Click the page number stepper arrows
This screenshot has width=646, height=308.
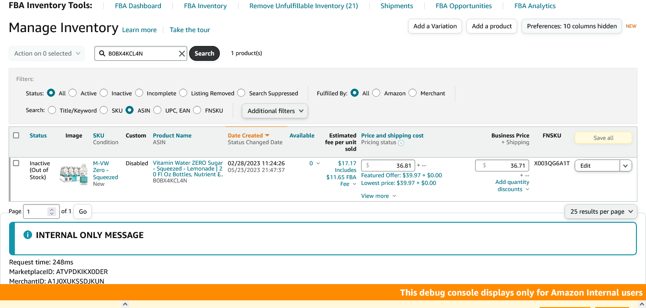tap(52, 211)
